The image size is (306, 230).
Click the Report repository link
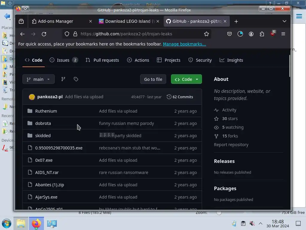click(231, 145)
